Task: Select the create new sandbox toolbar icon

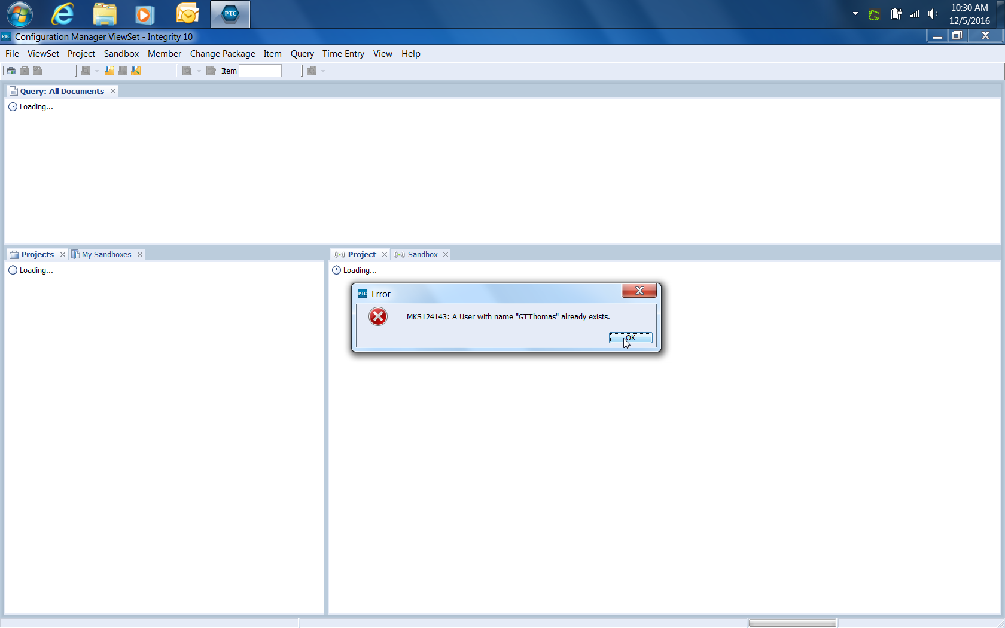Action: click(25, 71)
